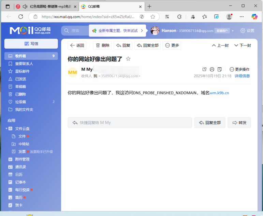Close the QQ邮箱 browser tab

pos(141,6)
